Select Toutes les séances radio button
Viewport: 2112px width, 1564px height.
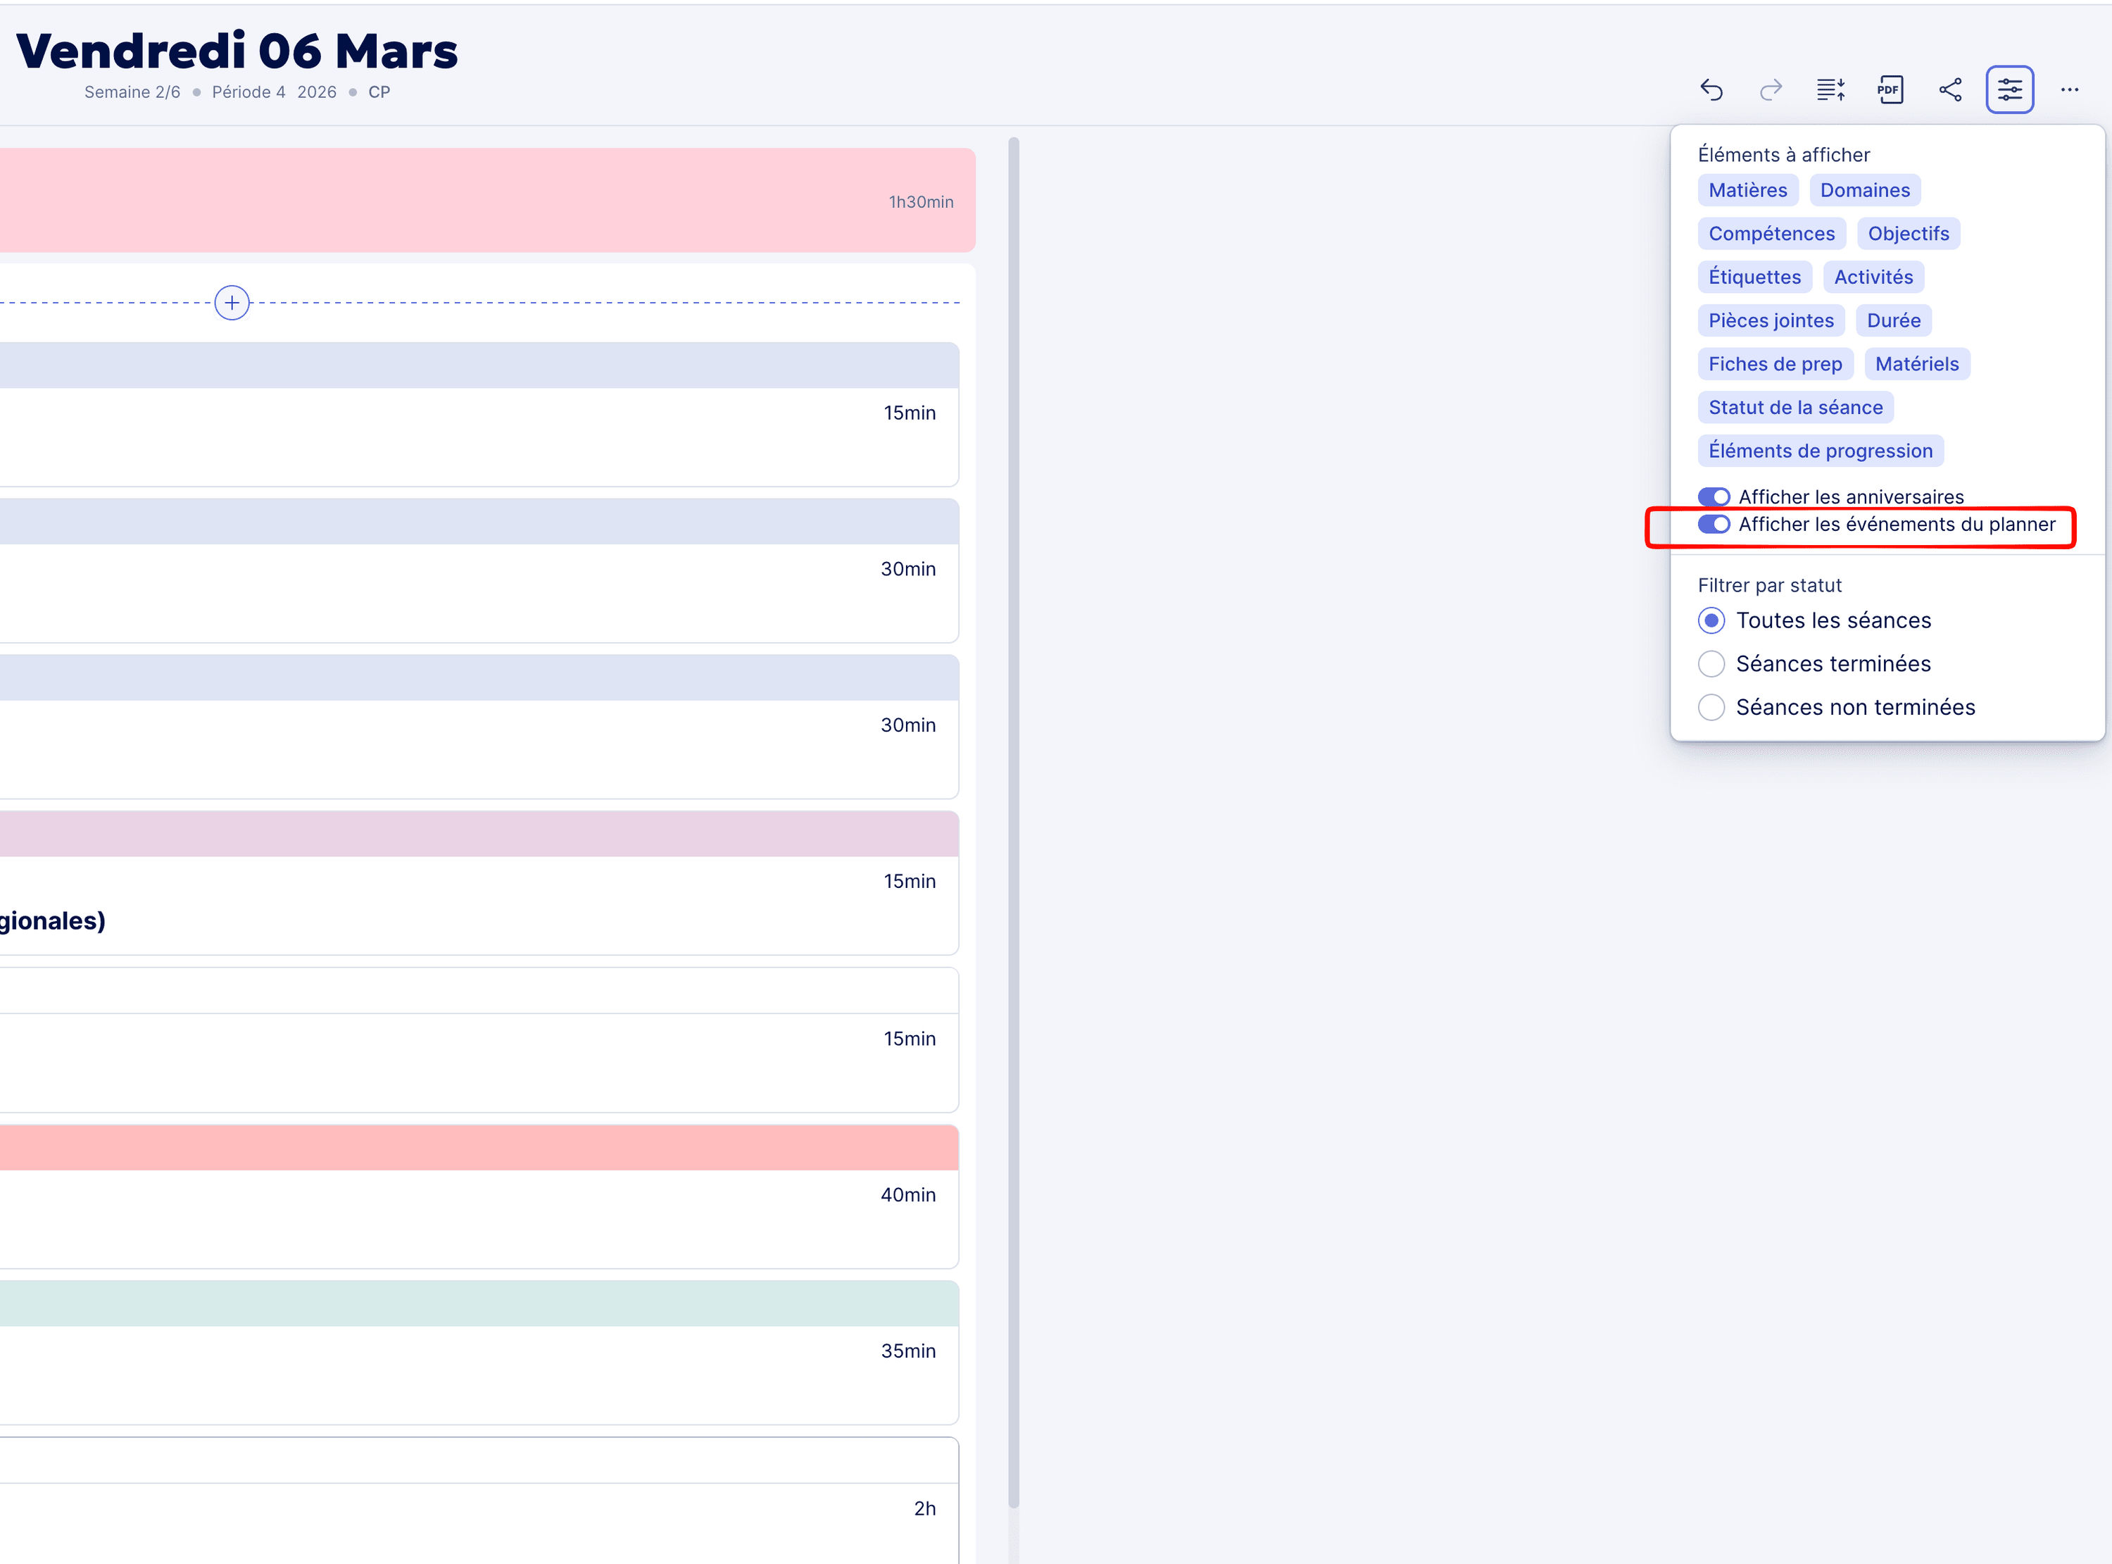(x=1711, y=620)
